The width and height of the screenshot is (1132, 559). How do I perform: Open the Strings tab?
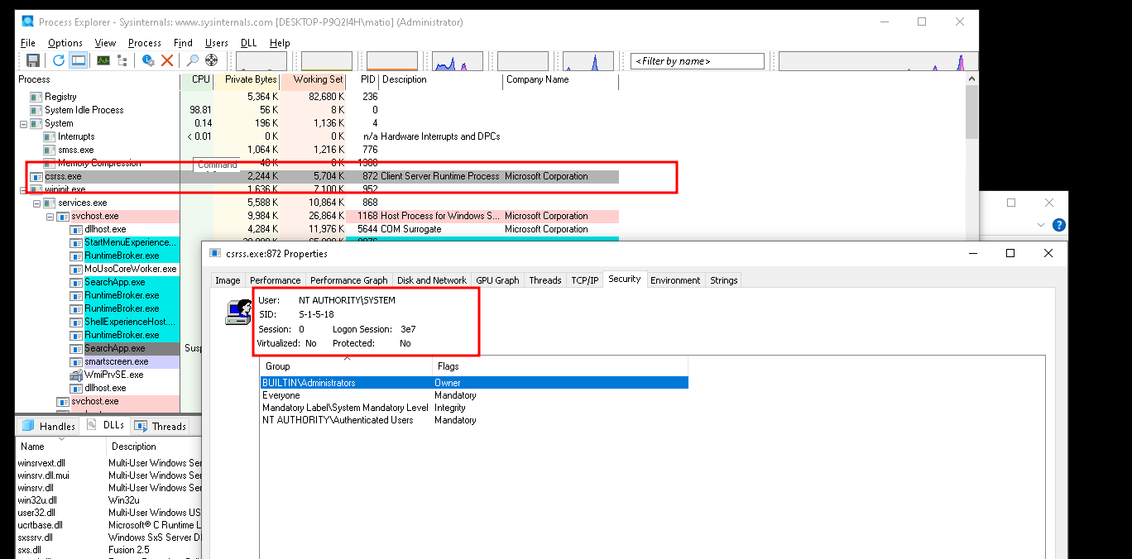[723, 280]
